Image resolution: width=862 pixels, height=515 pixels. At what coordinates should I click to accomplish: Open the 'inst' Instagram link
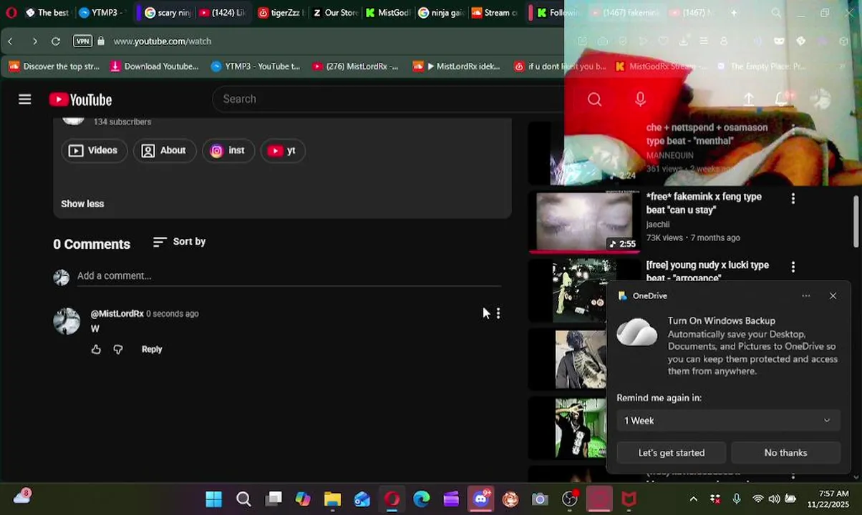[228, 150]
